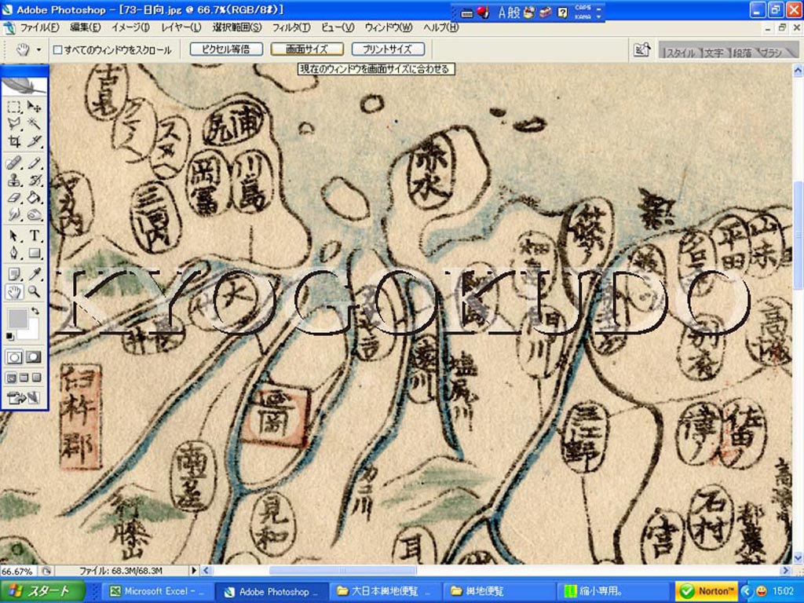Viewport: 804px width, 603px height.
Task: Open the 大日本輿地便覧 folder taskbar button
Action: coord(386,591)
